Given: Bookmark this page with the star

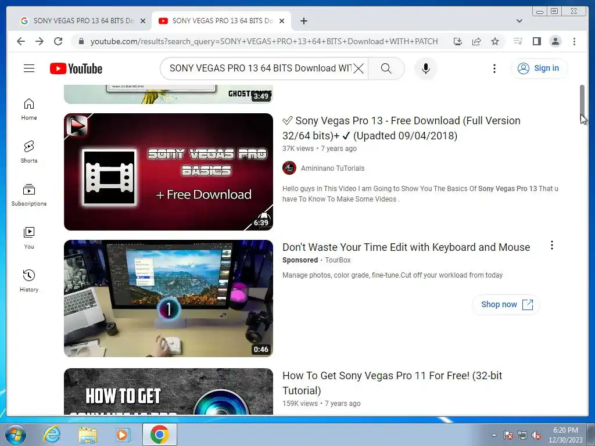Looking at the screenshot, I should (495, 41).
